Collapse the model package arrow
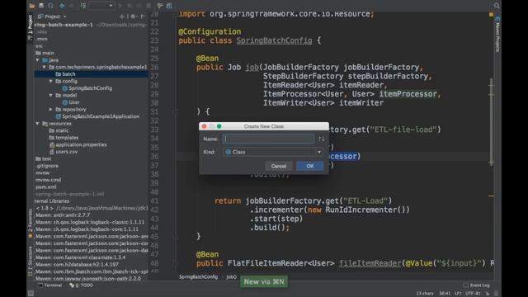The width and height of the screenshot is (528, 297). 51,96
